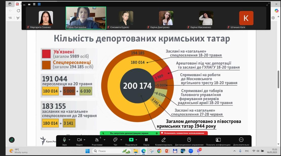Open Microsoft Edge from taskbar

(x=144, y=151)
